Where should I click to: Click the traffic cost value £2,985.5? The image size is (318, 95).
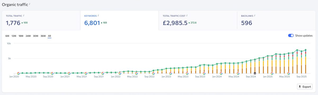pos(175,23)
